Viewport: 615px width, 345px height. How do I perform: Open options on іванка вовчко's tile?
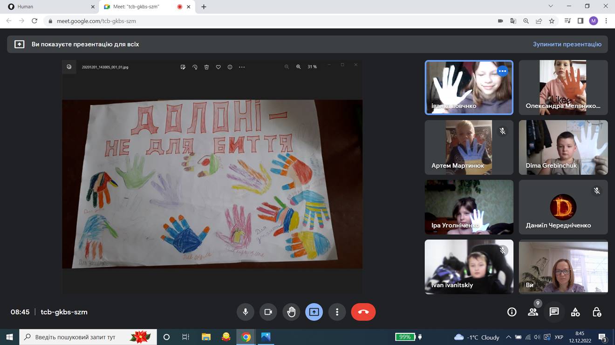[x=502, y=71]
